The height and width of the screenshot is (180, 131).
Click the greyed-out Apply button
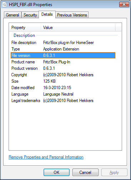(114, 172)
